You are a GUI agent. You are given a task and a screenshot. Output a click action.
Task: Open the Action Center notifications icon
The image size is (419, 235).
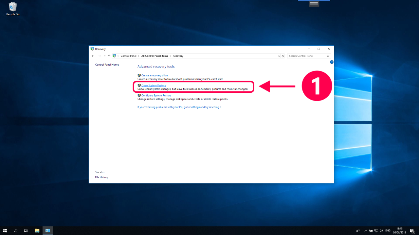point(412,230)
